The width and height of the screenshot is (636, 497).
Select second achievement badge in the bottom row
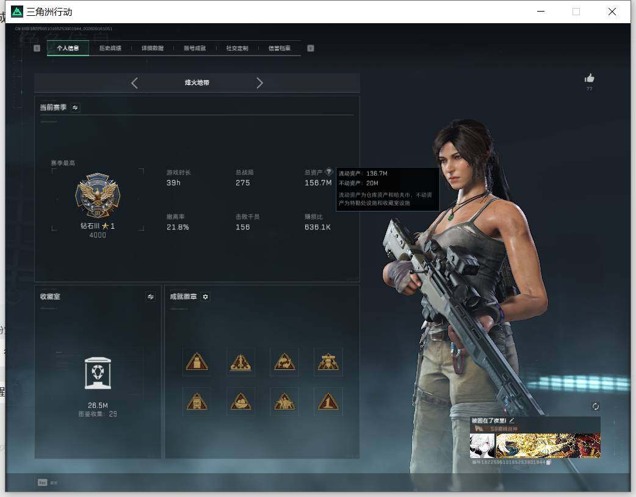tap(240, 402)
